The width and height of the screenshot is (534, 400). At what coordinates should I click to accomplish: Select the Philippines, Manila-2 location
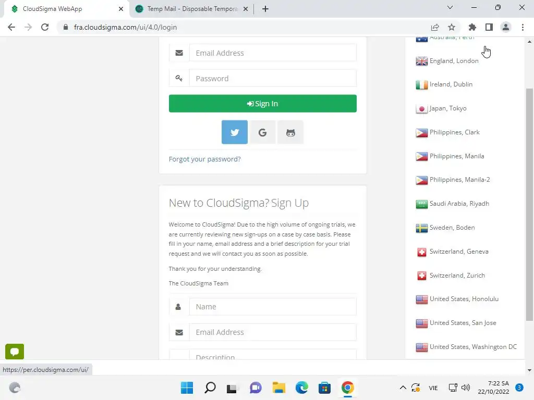click(460, 180)
